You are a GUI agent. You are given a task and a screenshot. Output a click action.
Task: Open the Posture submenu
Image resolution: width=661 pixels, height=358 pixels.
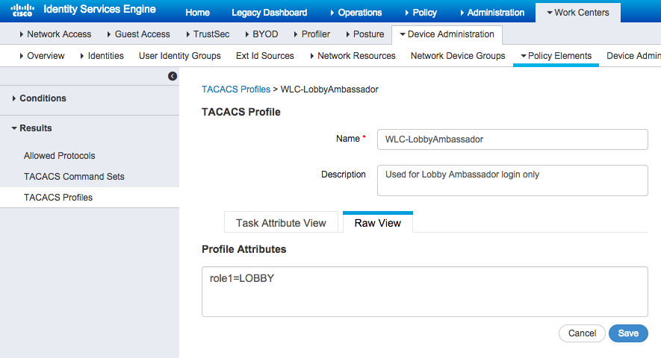pos(365,34)
